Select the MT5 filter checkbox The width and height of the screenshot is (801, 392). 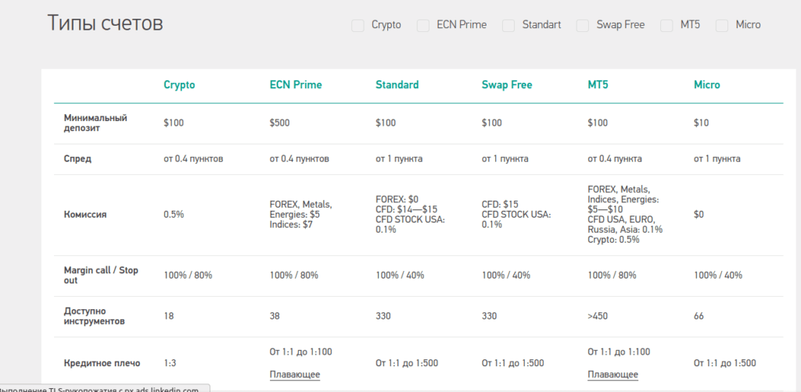coord(666,25)
